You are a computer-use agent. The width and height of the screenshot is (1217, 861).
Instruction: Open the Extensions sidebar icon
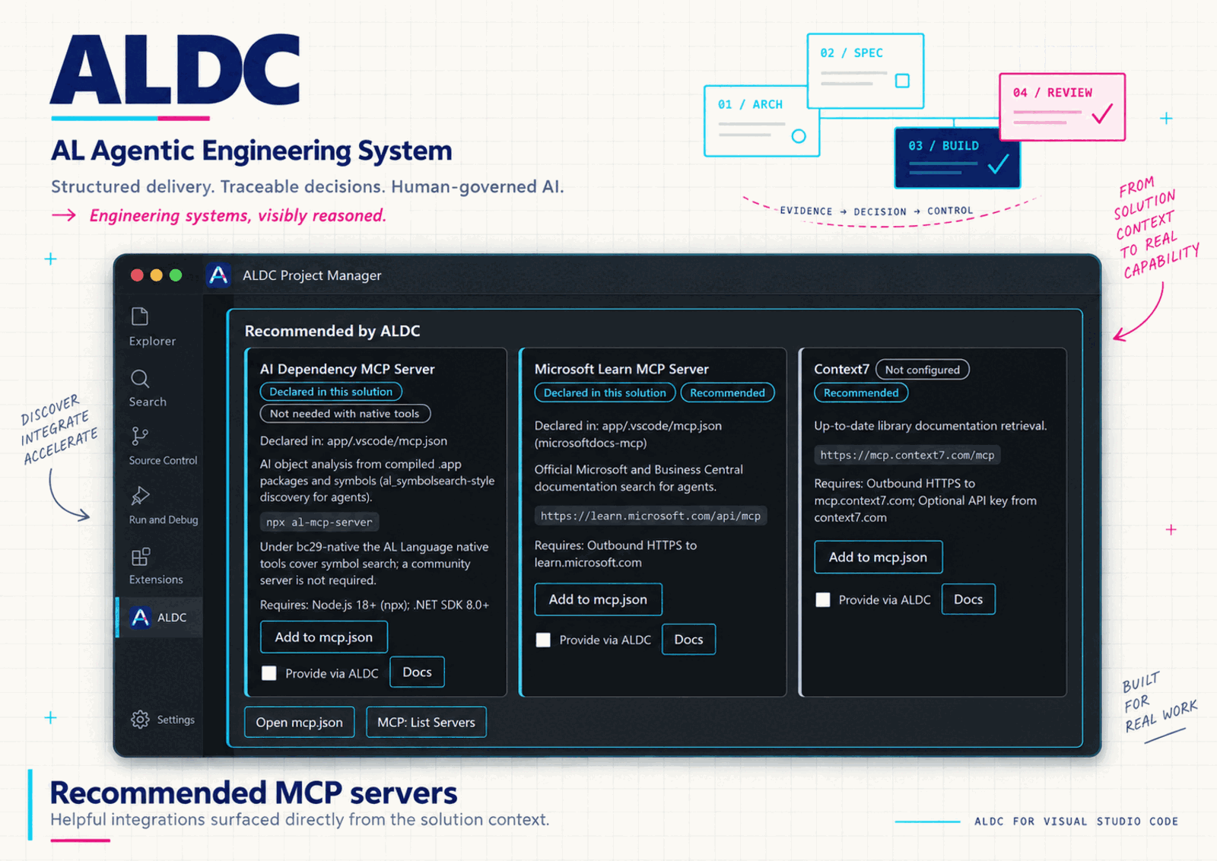pyautogui.click(x=141, y=557)
